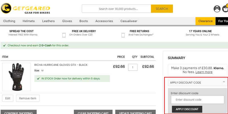Open the Leathers category
This screenshot has height=114, width=228.
pyautogui.click(x=48, y=21)
